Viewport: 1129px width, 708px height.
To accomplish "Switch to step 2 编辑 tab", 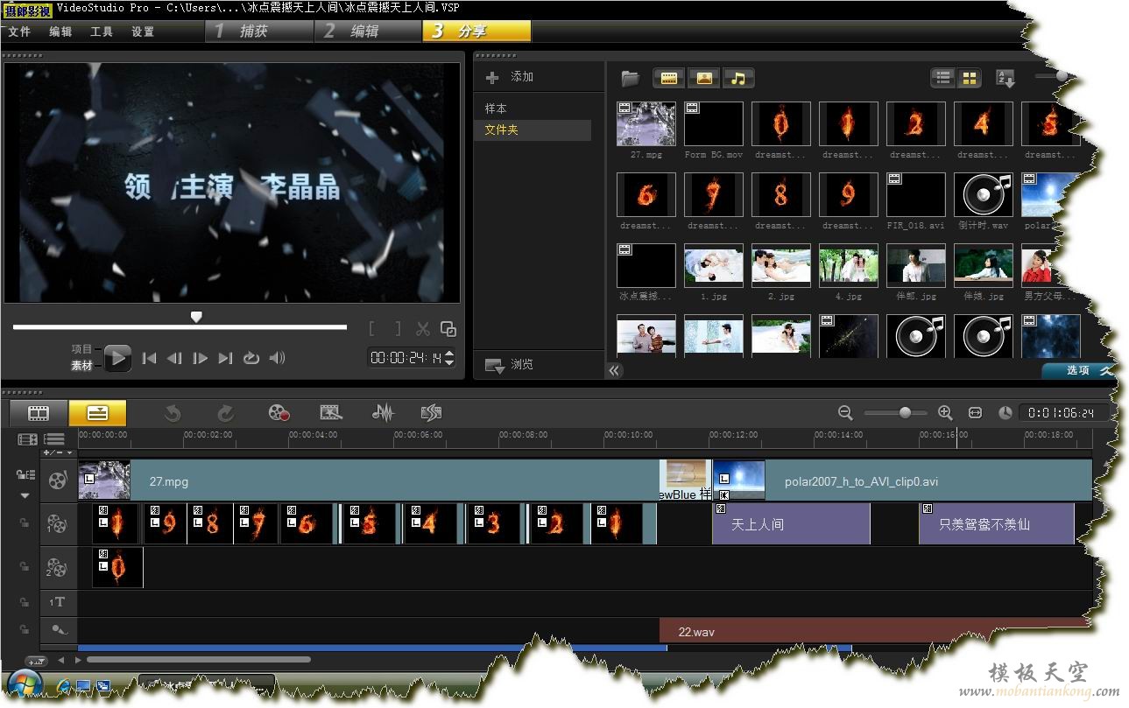I will [x=368, y=32].
